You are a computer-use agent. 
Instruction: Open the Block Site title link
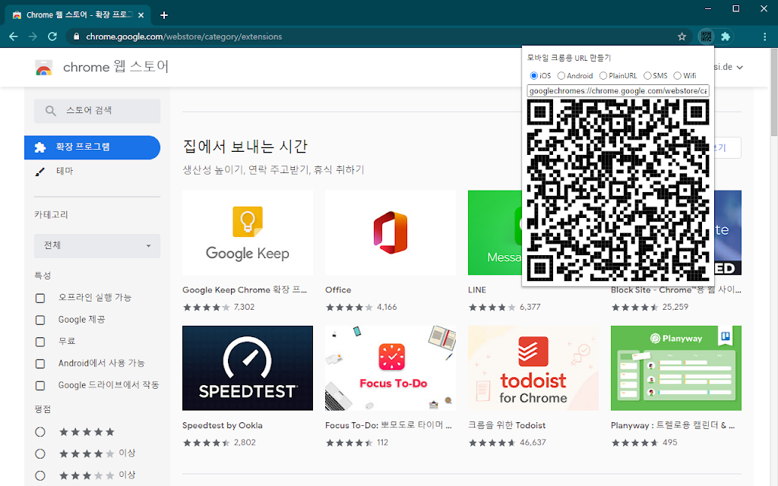click(675, 290)
